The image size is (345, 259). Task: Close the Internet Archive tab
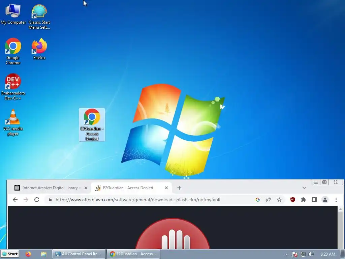(86, 188)
